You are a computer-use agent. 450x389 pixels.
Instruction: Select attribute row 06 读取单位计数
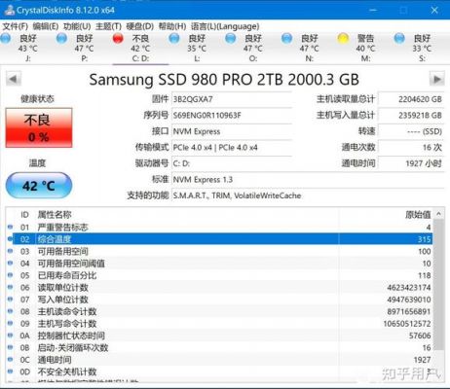[x=220, y=287]
